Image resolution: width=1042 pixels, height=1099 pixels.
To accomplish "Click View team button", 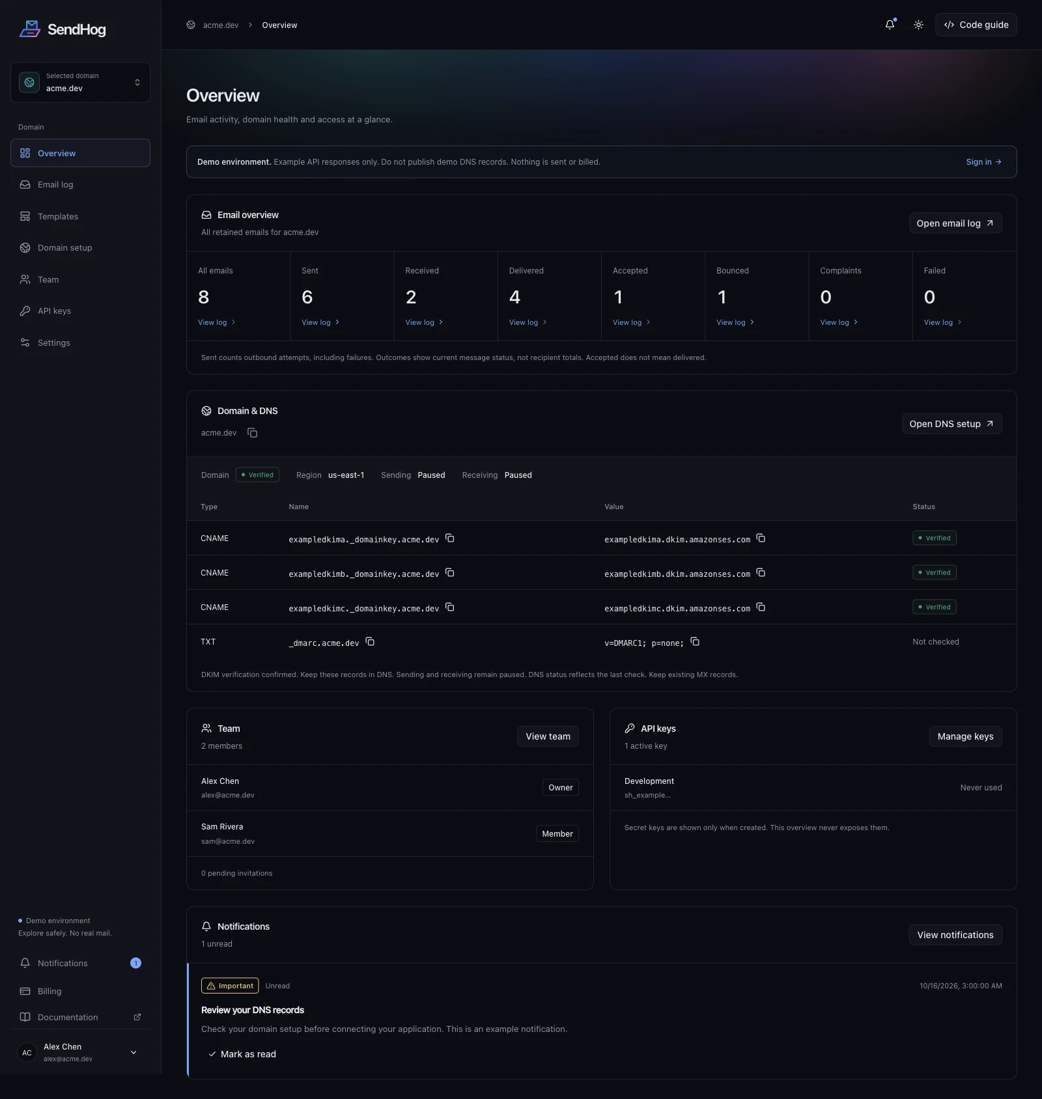I will click(548, 736).
